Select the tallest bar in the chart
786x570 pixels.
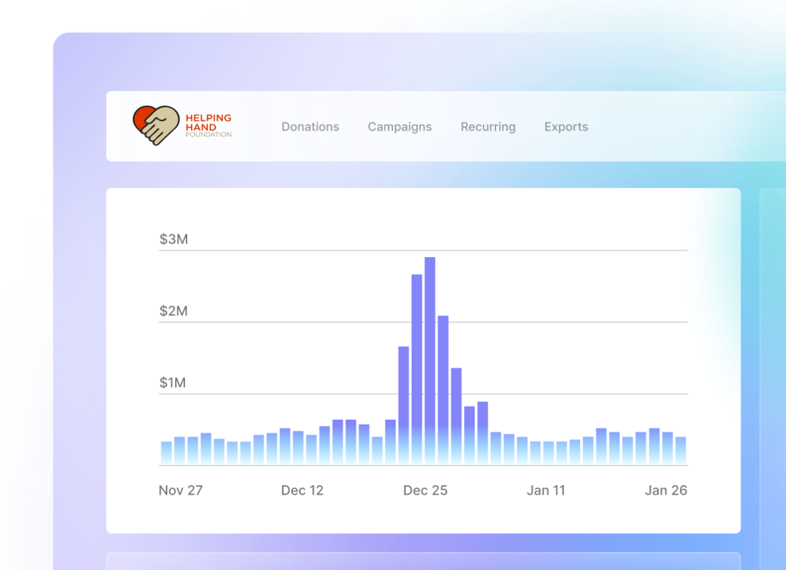[x=430, y=359]
